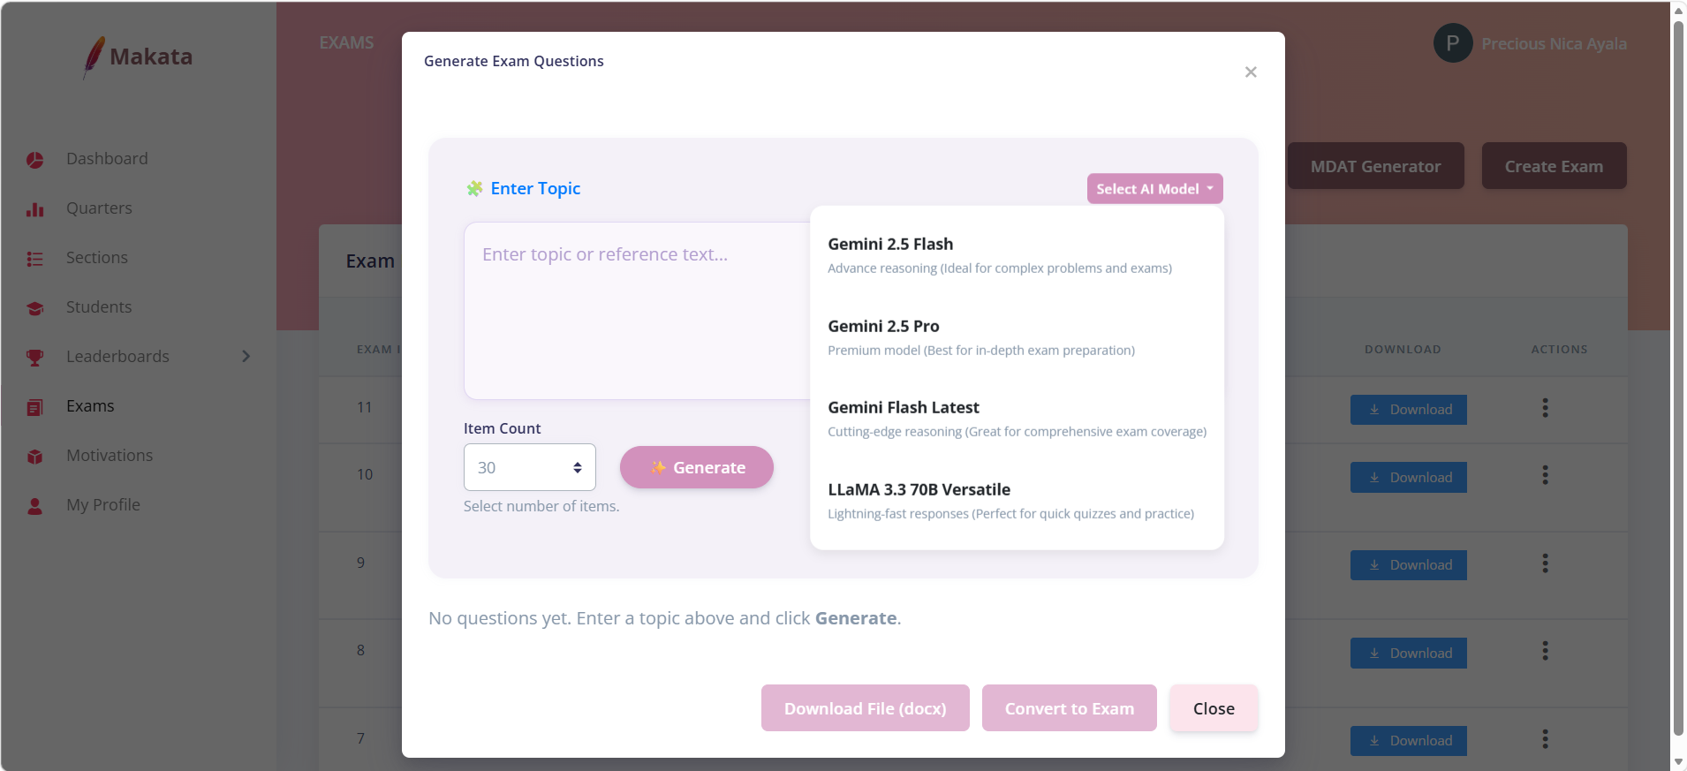Screen dimensions: 1687x771
Task: Download exam 8 file
Action: click(1409, 654)
